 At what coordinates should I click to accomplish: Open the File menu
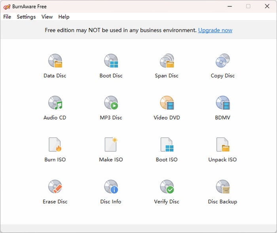click(x=7, y=17)
